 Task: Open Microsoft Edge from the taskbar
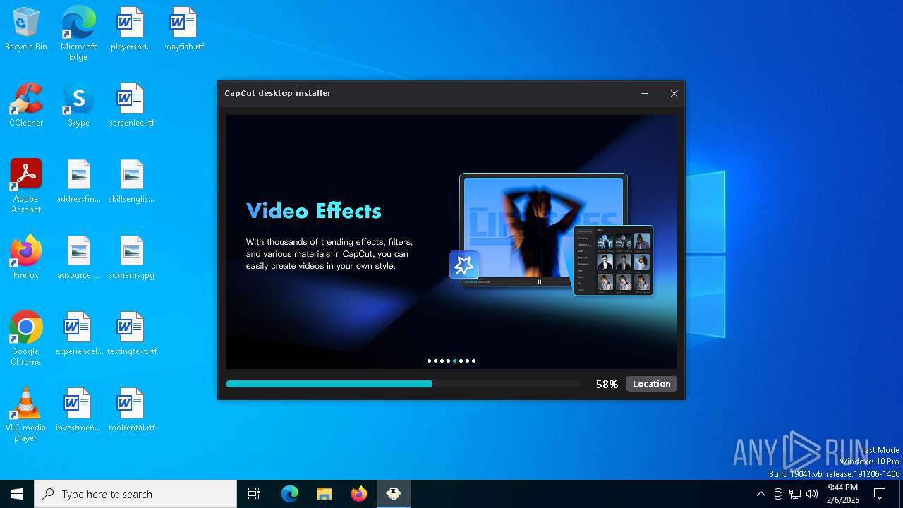tap(290, 494)
